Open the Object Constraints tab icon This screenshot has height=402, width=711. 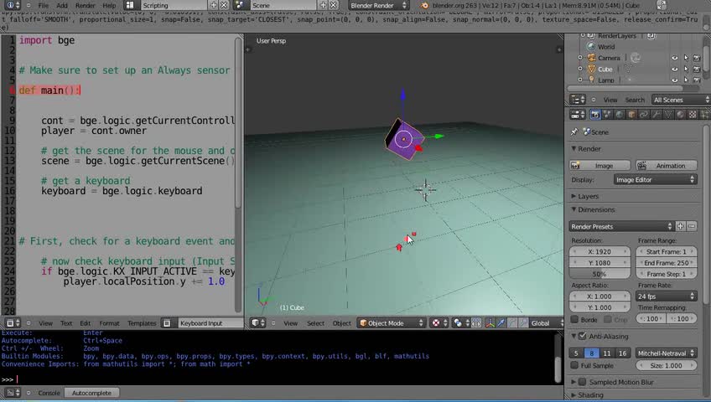click(x=643, y=115)
